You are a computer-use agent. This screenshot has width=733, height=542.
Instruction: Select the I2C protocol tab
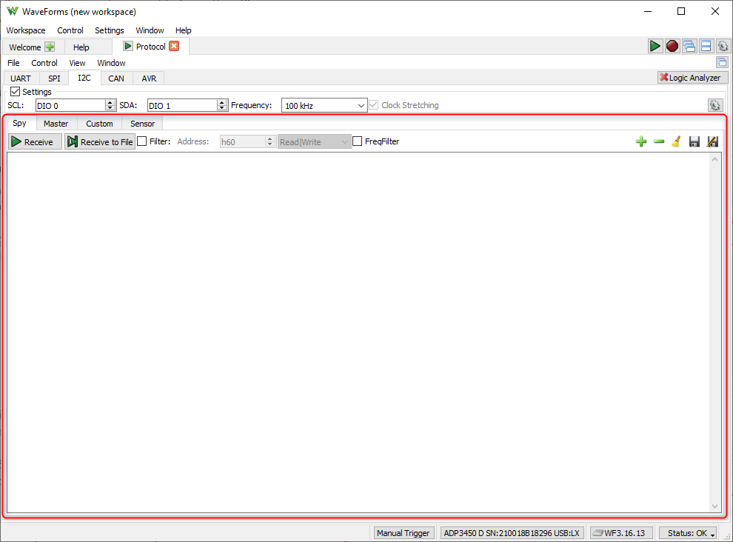tap(84, 78)
